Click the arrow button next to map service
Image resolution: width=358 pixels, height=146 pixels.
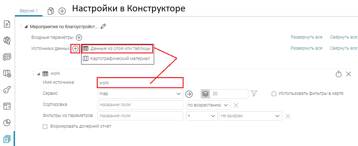[x=189, y=94]
